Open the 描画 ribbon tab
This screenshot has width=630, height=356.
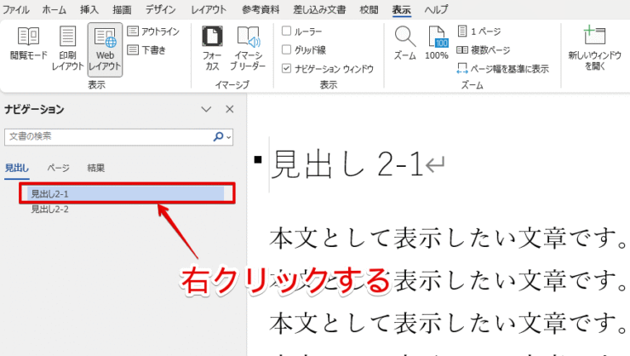[x=122, y=9]
